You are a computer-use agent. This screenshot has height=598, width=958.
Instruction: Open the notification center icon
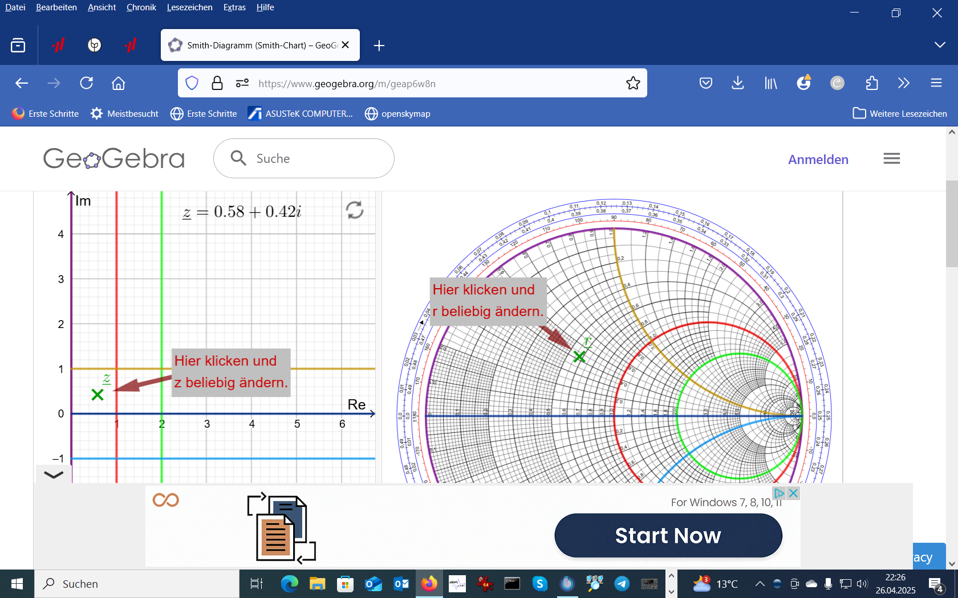pos(936,584)
